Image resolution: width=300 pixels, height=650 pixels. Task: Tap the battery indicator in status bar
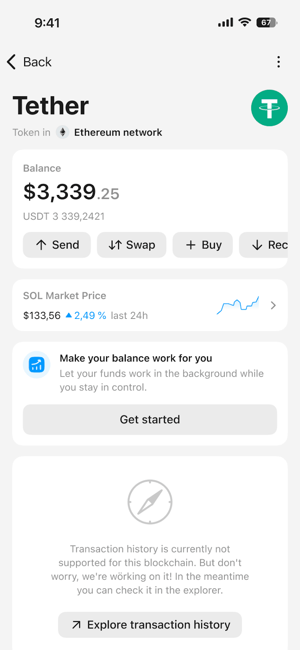[x=267, y=23]
